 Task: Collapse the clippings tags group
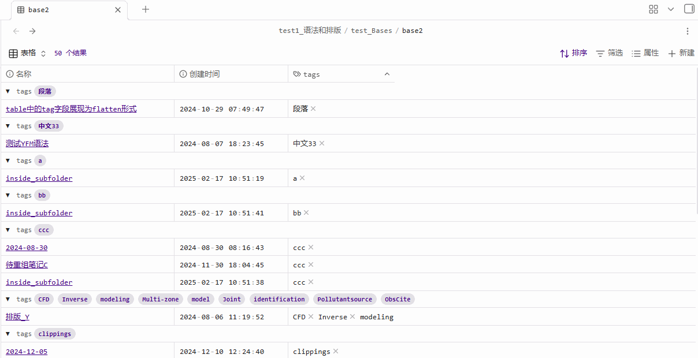(x=8, y=334)
